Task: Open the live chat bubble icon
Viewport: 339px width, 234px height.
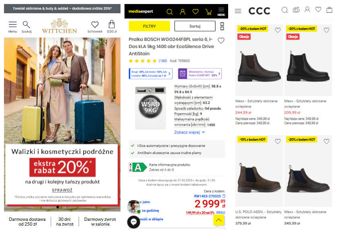Action: [134, 222]
